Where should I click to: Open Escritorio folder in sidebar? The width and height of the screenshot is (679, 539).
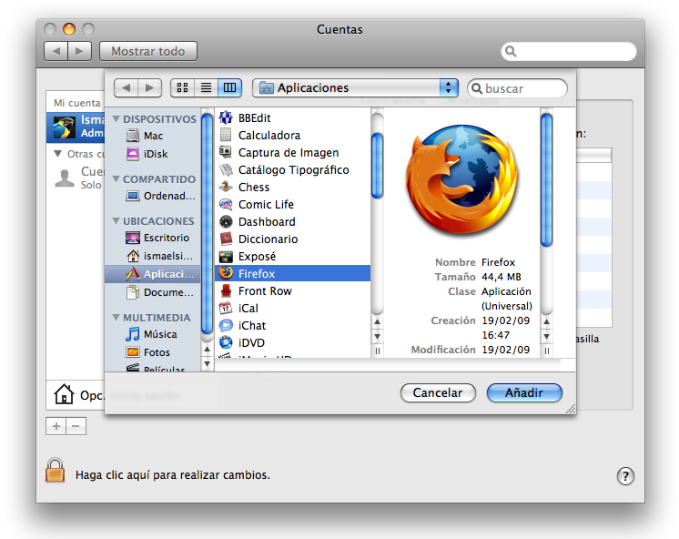tap(157, 238)
